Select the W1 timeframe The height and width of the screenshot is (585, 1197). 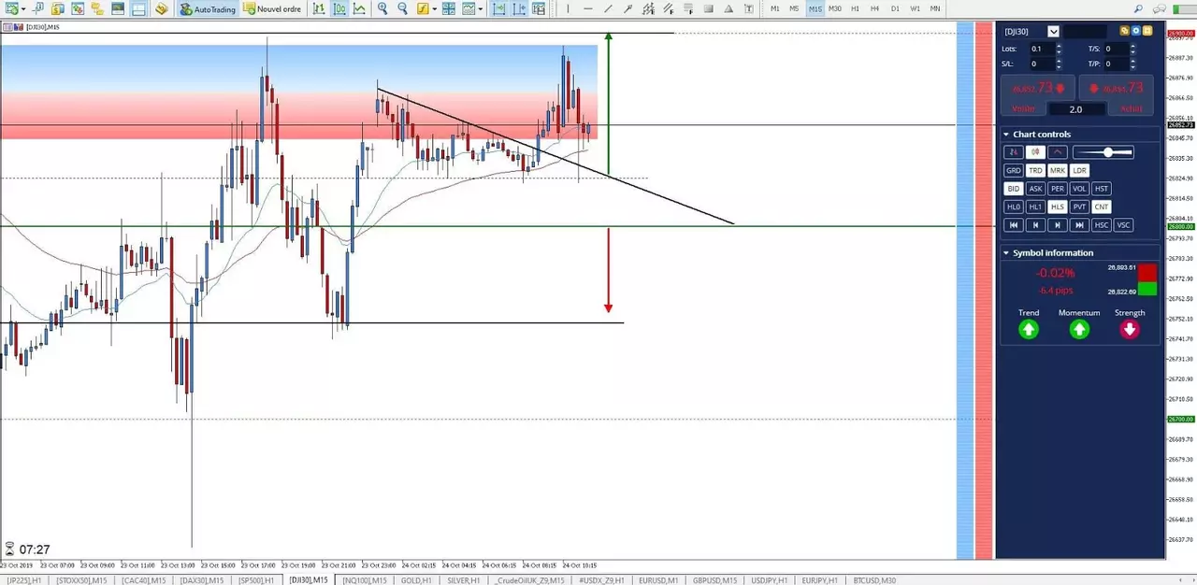(915, 8)
